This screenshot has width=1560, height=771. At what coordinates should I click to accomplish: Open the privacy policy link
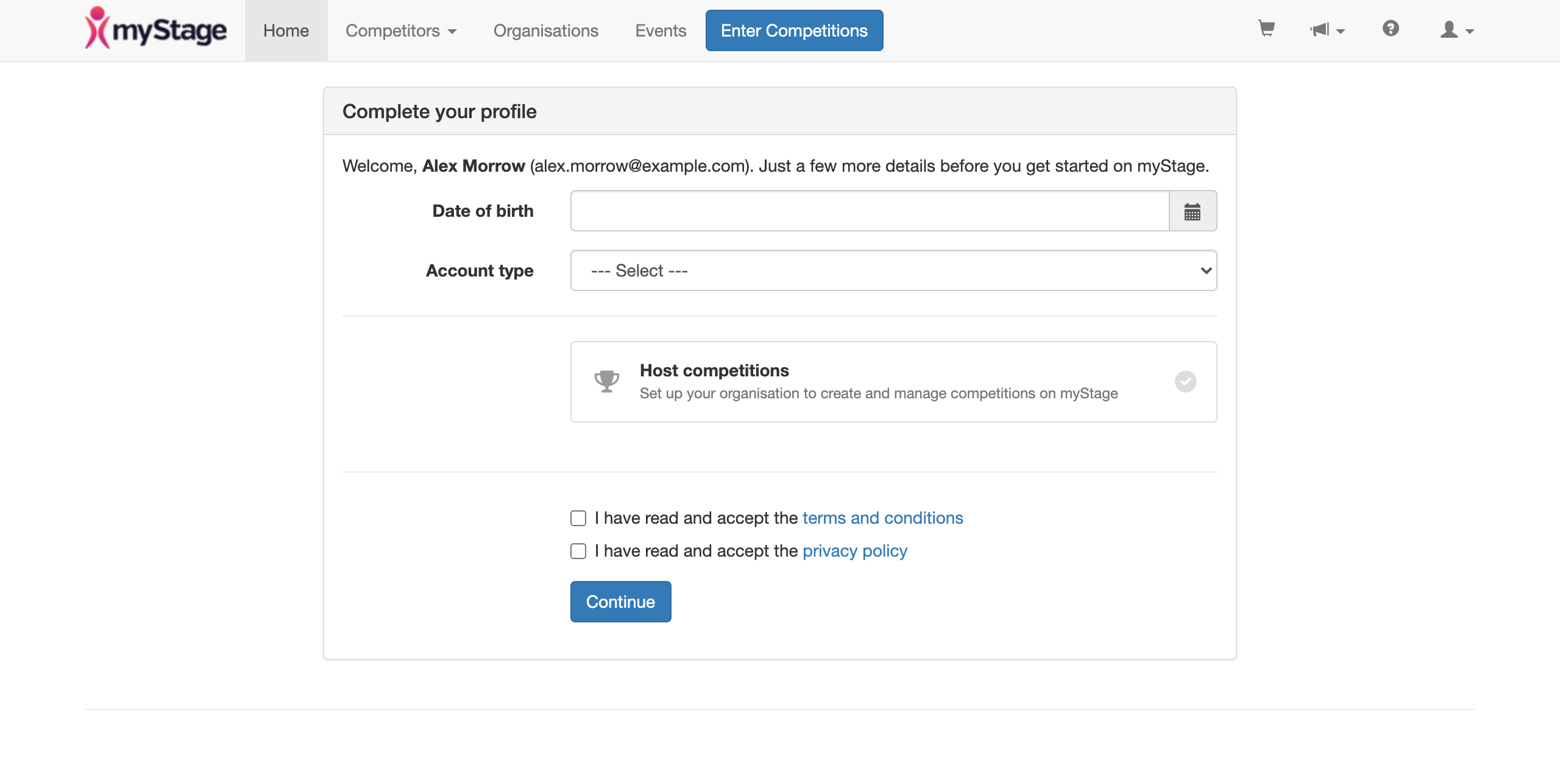click(x=854, y=551)
